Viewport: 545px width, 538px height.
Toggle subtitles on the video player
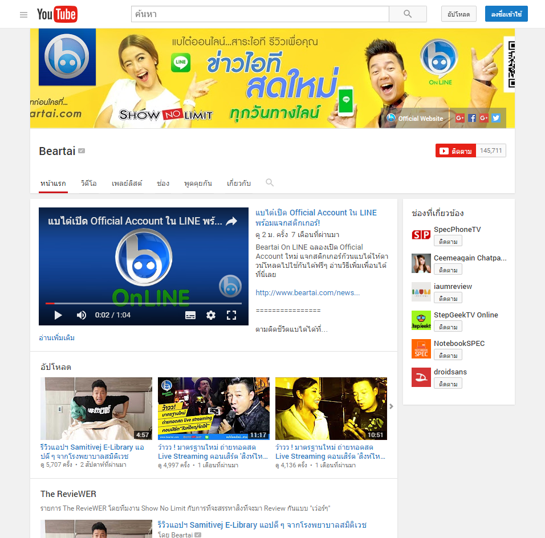pyautogui.click(x=190, y=315)
